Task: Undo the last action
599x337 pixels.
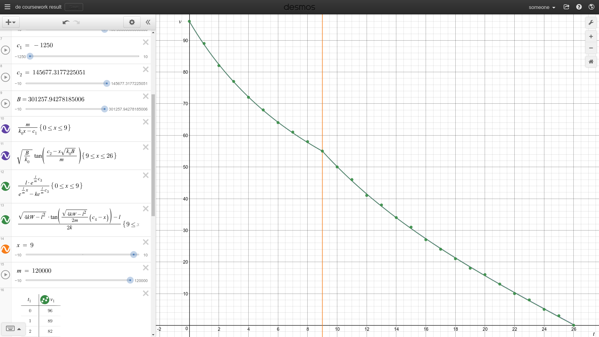Action: 66,22
